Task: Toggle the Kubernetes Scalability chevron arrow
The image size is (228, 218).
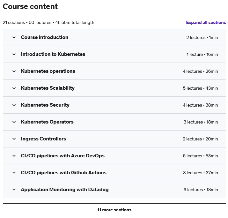Action: 14,88
